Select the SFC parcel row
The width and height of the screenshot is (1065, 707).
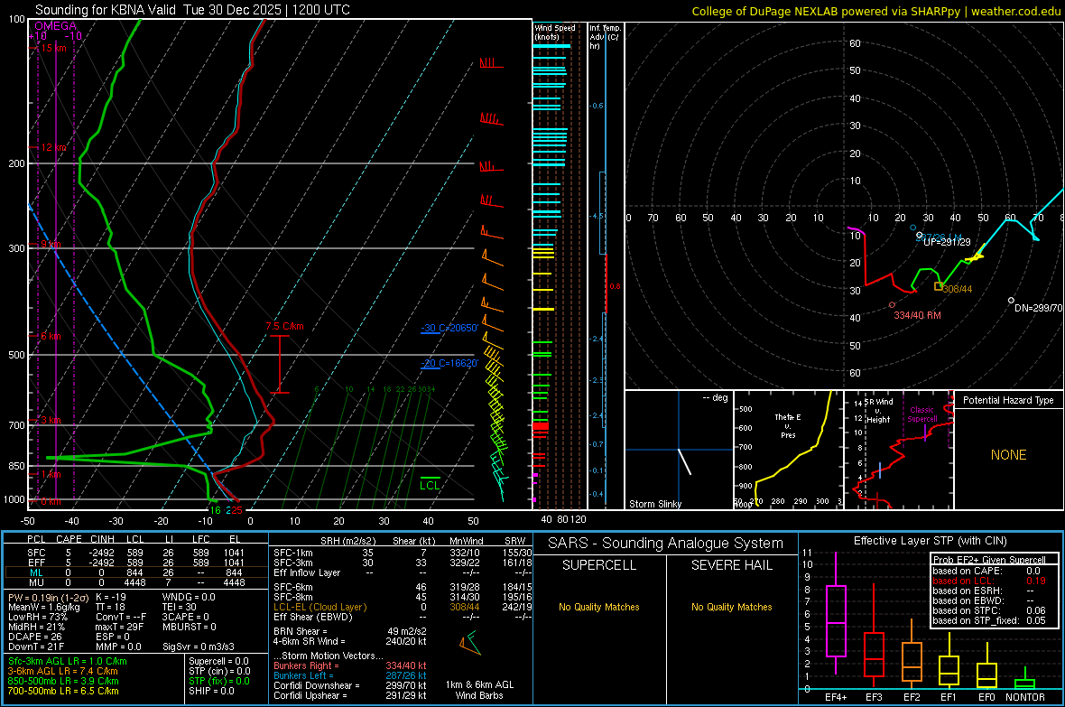[x=136, y=553]
